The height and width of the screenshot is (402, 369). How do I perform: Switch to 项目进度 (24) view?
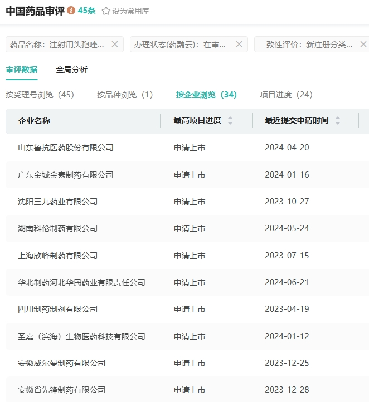(x=286, y=95)
